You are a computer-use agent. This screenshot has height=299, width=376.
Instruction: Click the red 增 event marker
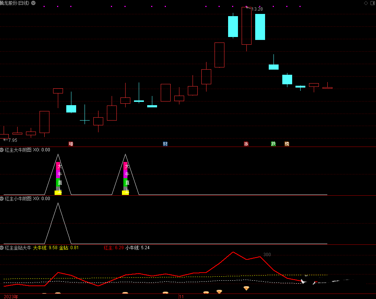(x=71, y=144)
